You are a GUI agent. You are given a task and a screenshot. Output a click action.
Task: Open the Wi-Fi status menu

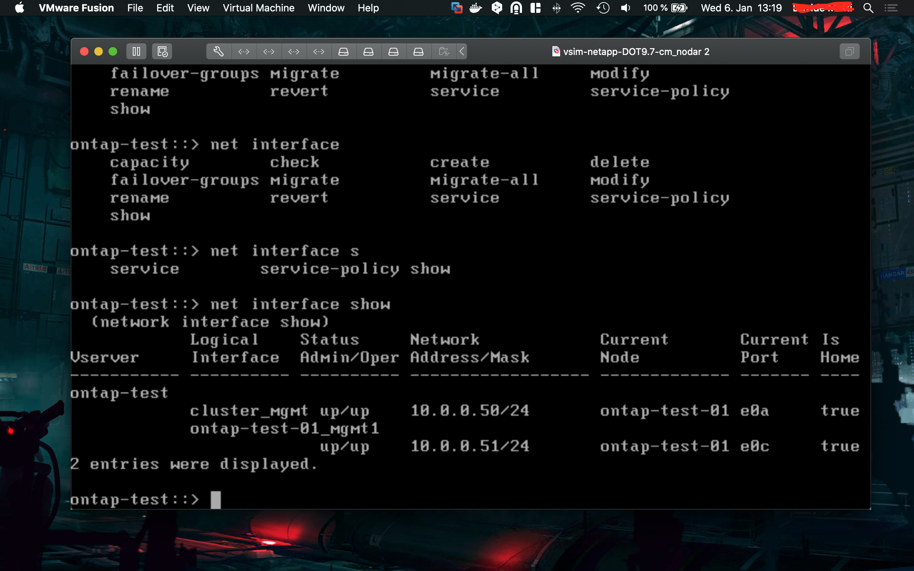[577, 8]
